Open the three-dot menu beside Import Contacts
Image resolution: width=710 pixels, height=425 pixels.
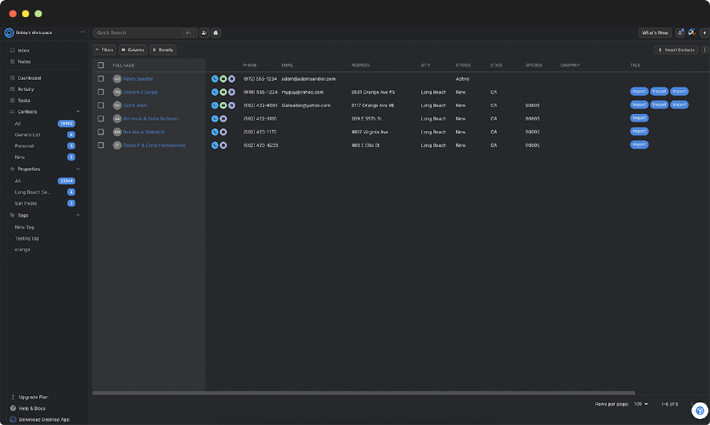(x=704, y=50)
